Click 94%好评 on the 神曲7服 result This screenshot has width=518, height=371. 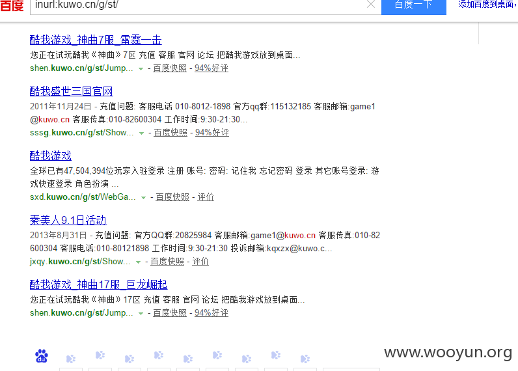click(211, 68)
